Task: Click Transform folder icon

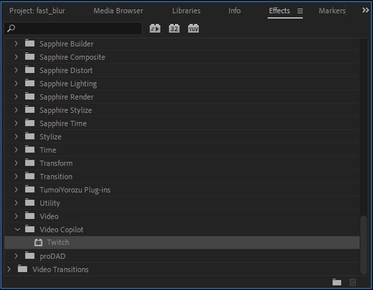Action: (x=30, y=163)
